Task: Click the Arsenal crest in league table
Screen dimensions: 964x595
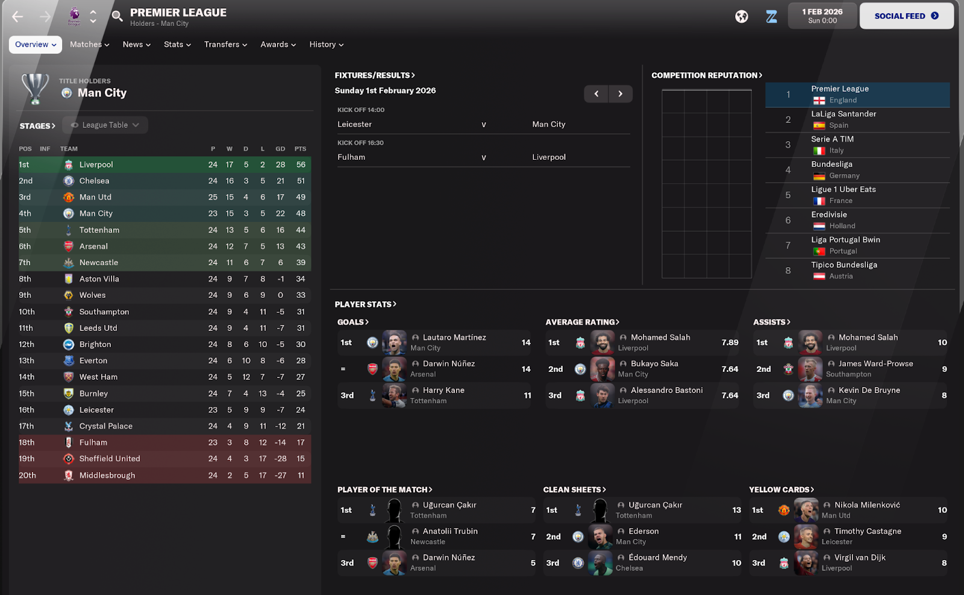Action: tap(69, 247)
